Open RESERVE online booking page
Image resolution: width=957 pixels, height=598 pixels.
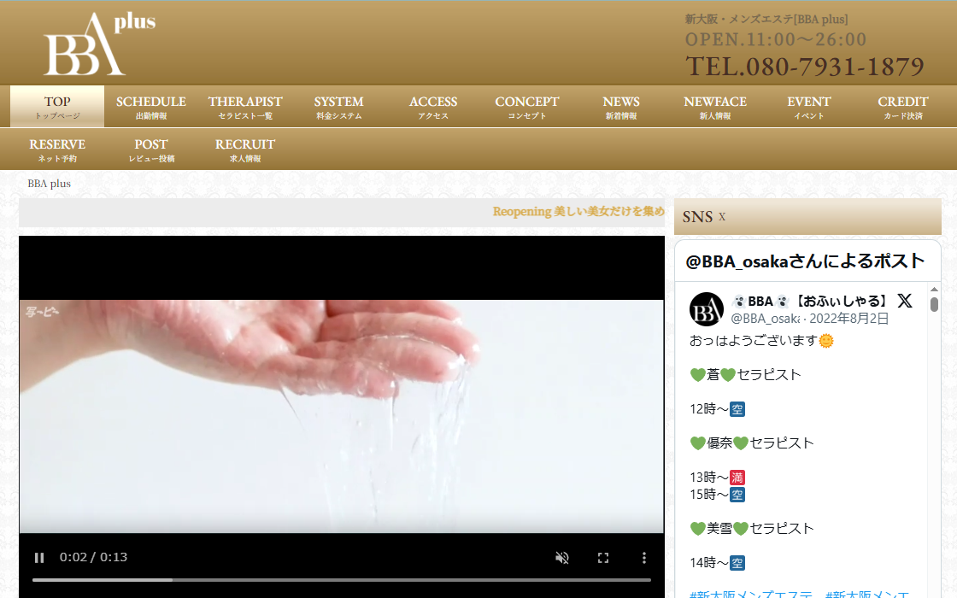[57, 149]
